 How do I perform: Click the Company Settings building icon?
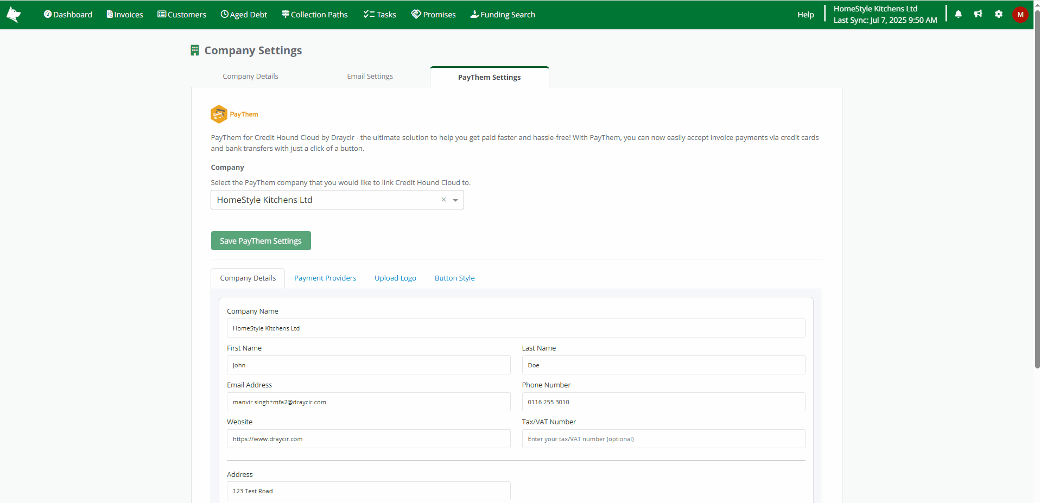click(x=195, y=50)
